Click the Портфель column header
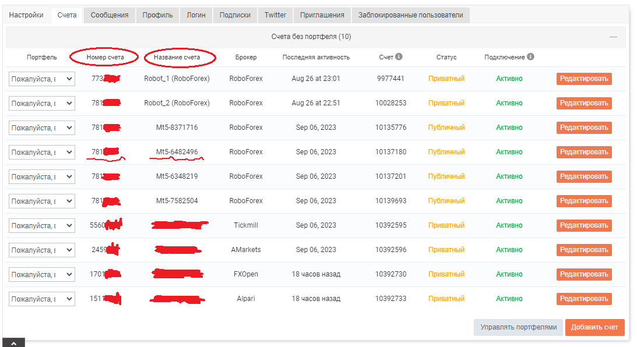Viewport: 637px width, 347px height. pos(42,57)
